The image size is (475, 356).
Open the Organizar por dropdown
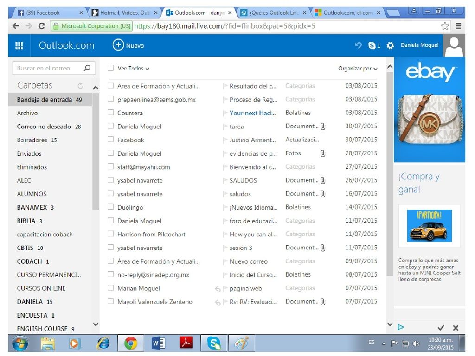click(x=358, y=69)
